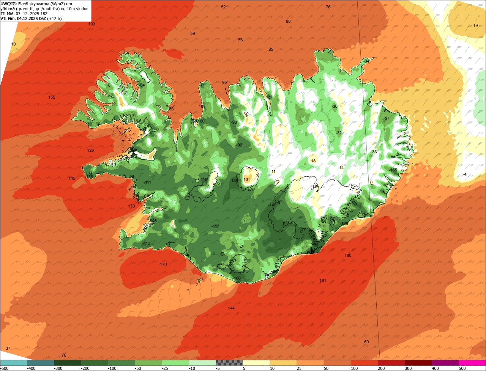This screenshot has height=371, width=486.
Task: Click the value 19 in the top right
Action: (475, 25)
